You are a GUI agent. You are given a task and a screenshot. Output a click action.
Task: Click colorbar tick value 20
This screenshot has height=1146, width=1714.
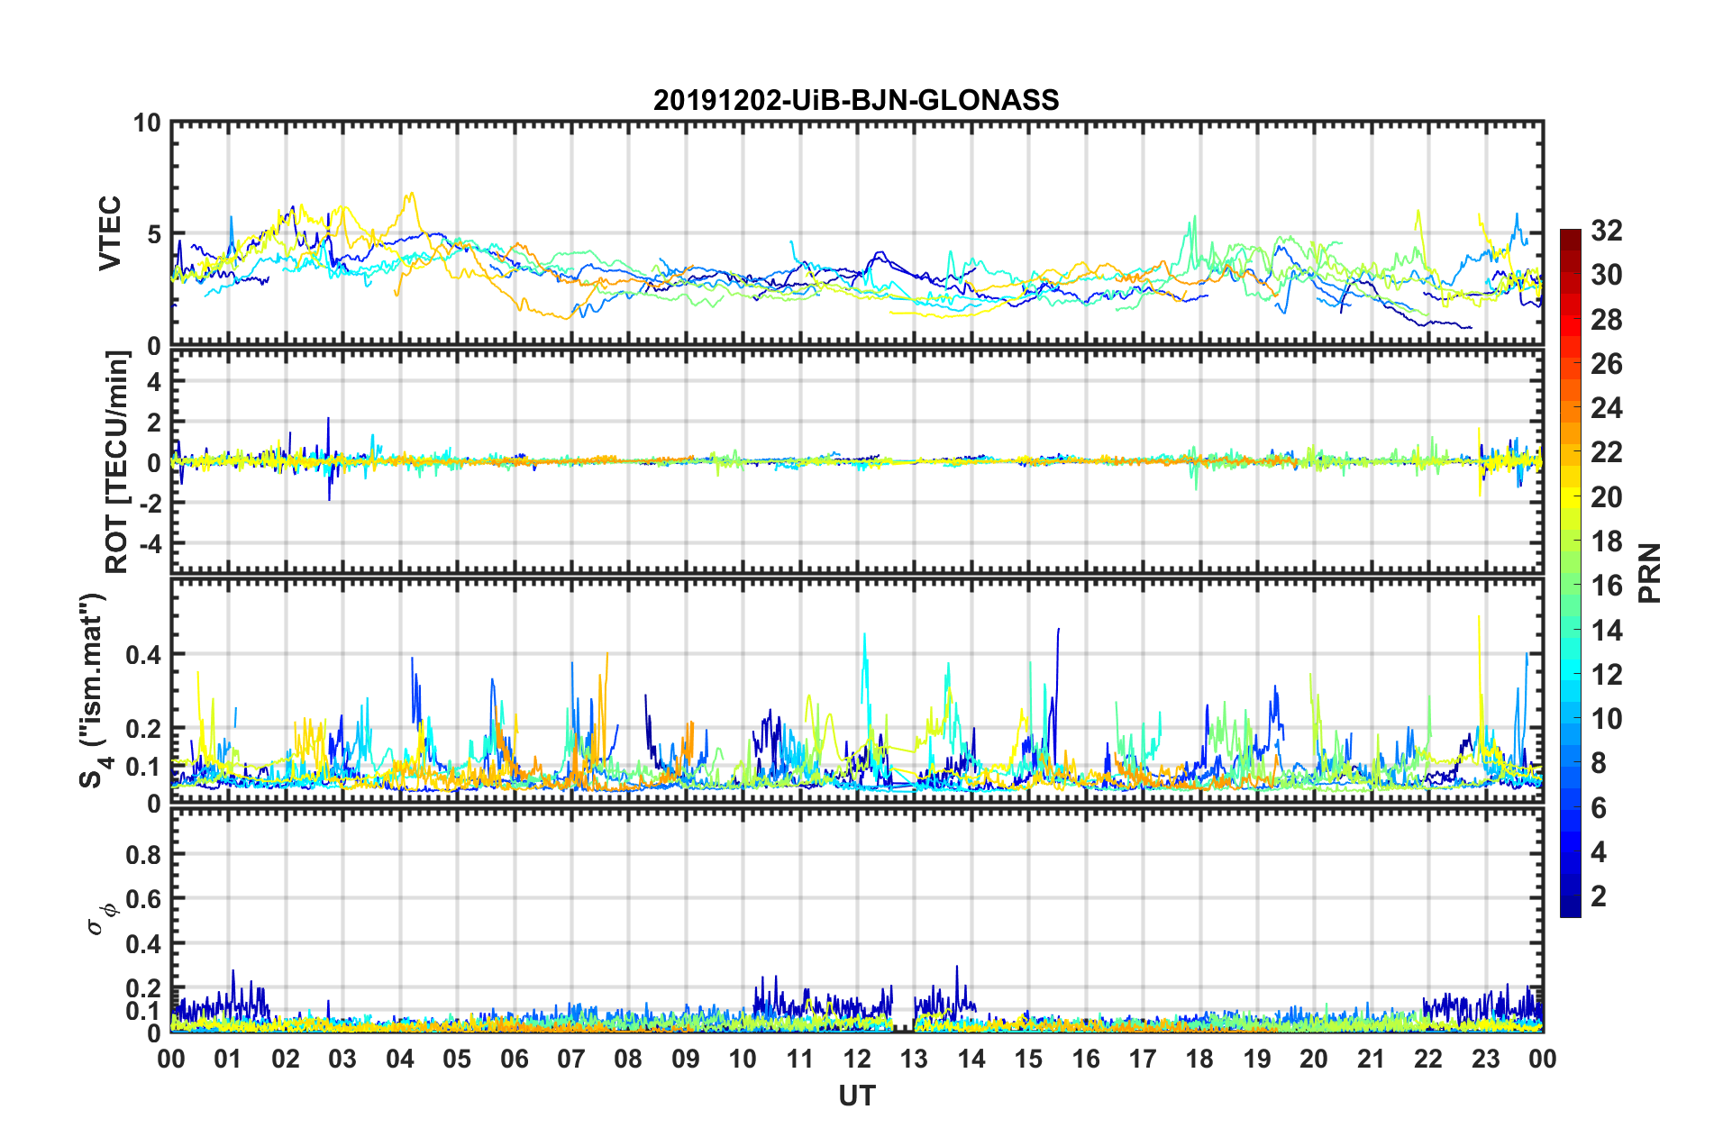(1606, 497)
